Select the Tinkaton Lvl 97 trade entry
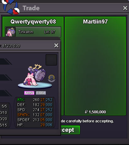 tap(33, 32)
